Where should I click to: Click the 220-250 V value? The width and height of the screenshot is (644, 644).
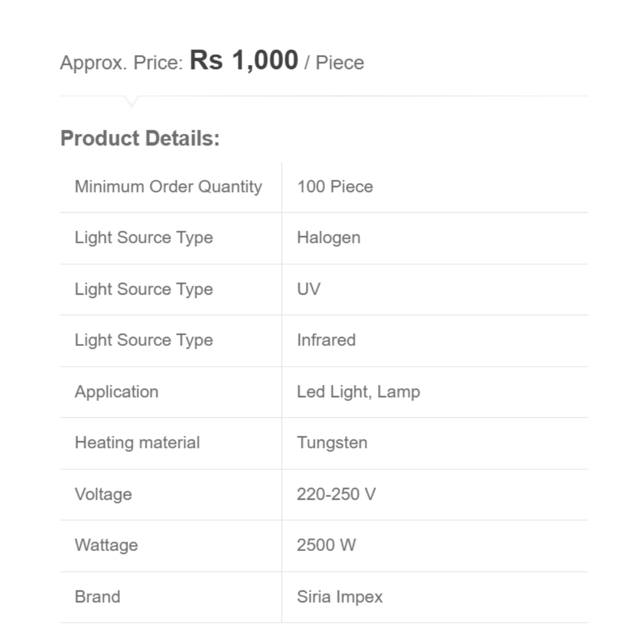coord(336,494)
